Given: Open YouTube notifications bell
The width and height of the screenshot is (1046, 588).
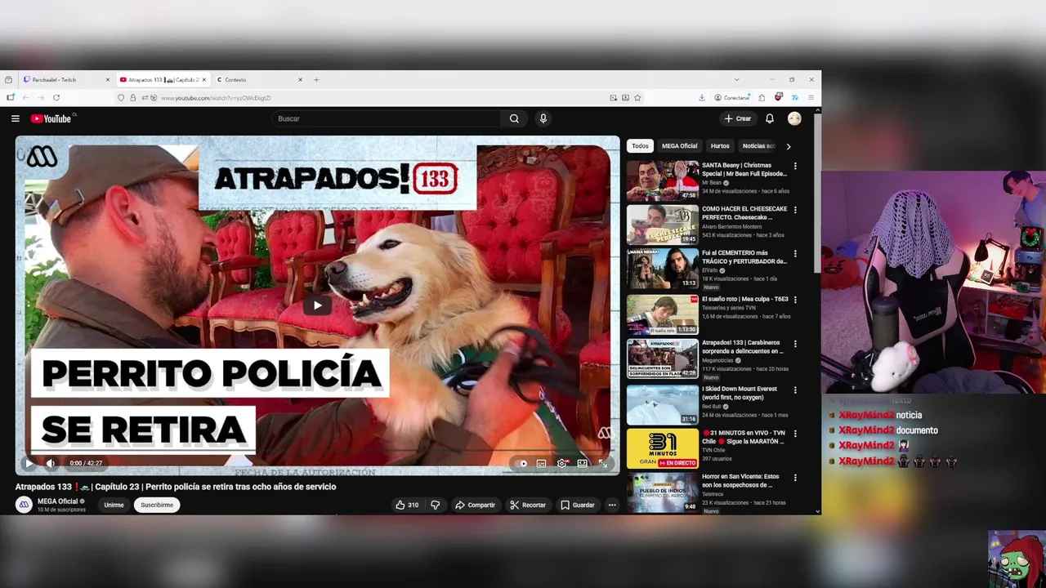Looking at the screenshot, I should pos(769,118).
